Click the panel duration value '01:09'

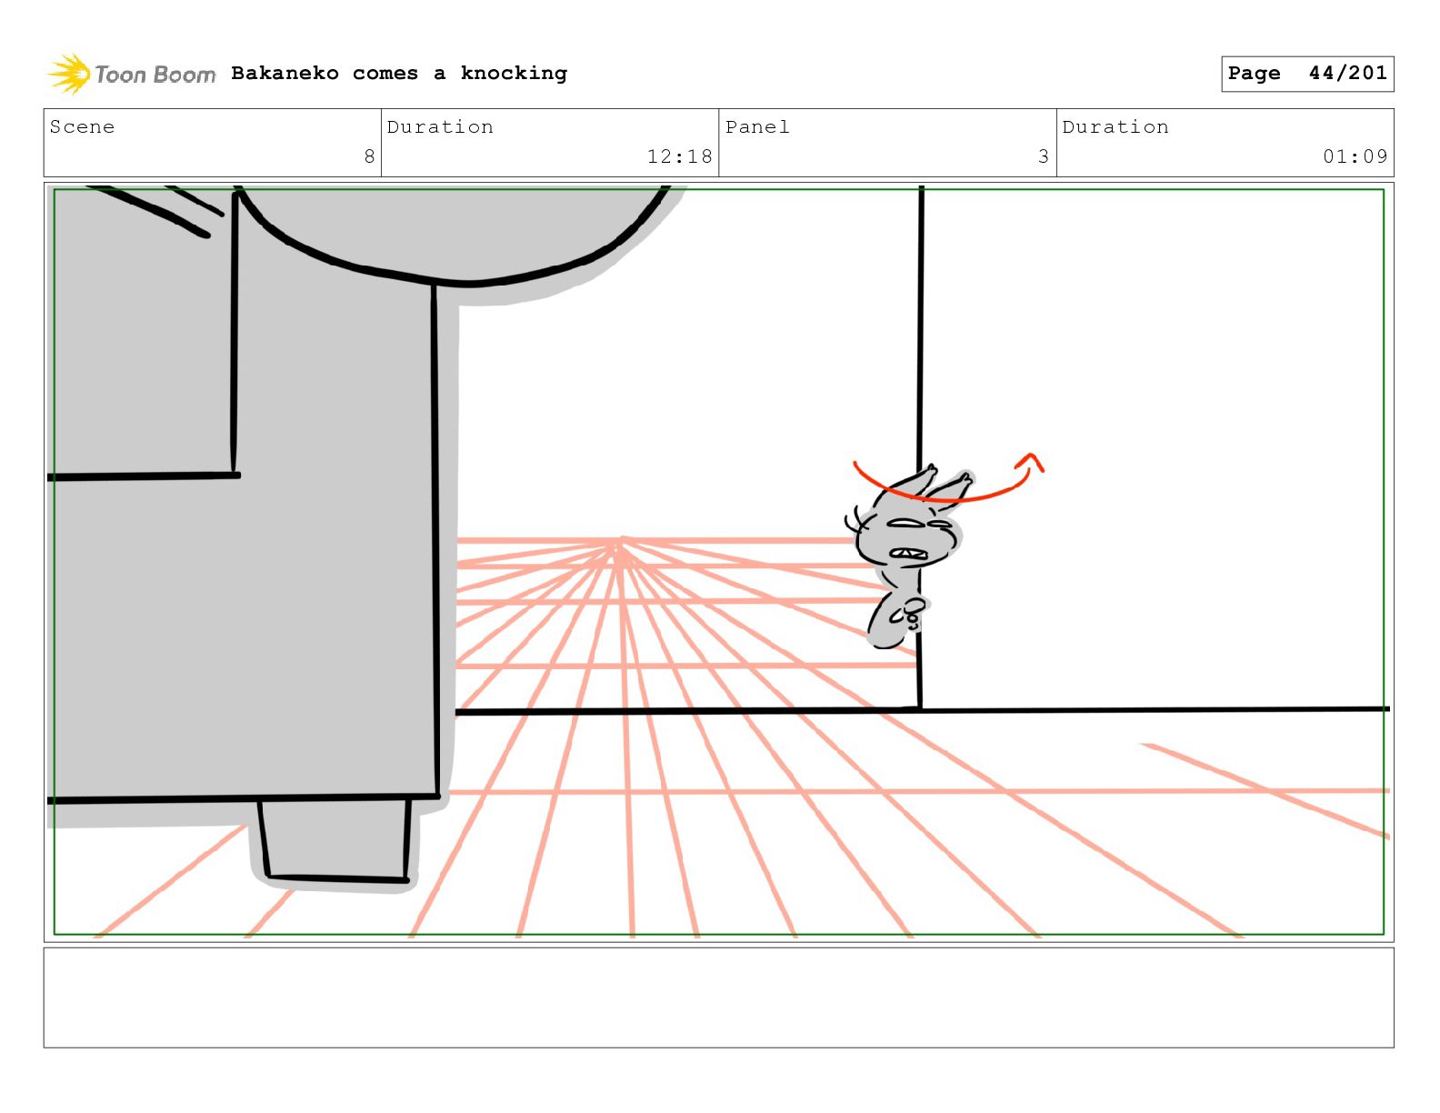pyautogui.click(x=1355, y=156)
